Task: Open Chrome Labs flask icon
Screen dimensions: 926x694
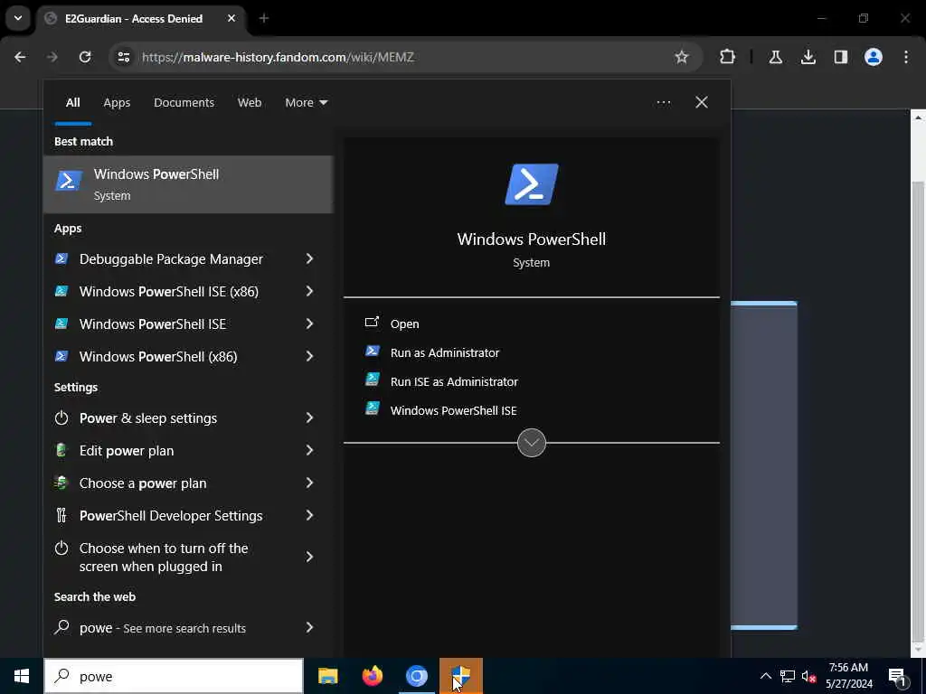Action: coord(775,57)
